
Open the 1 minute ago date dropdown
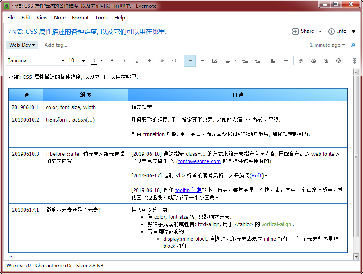[327, 45]
